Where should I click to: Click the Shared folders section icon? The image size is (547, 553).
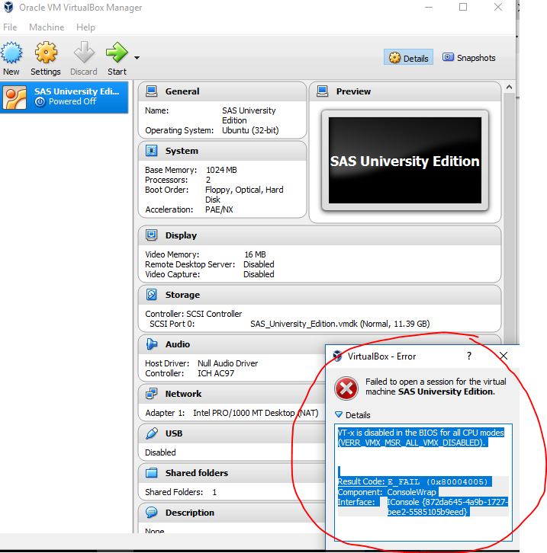pos(152,472)
